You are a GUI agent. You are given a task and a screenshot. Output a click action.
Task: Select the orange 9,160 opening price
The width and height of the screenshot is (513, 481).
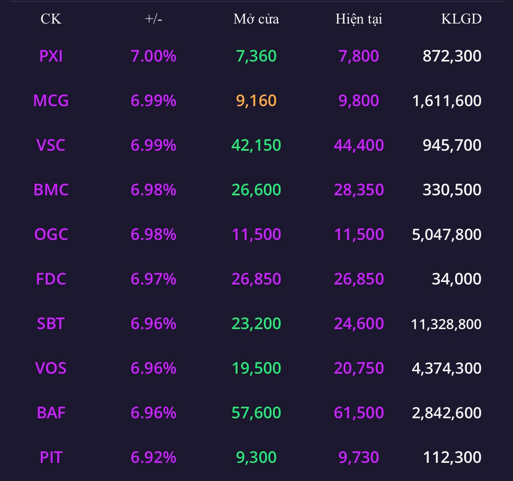[256, 100]
